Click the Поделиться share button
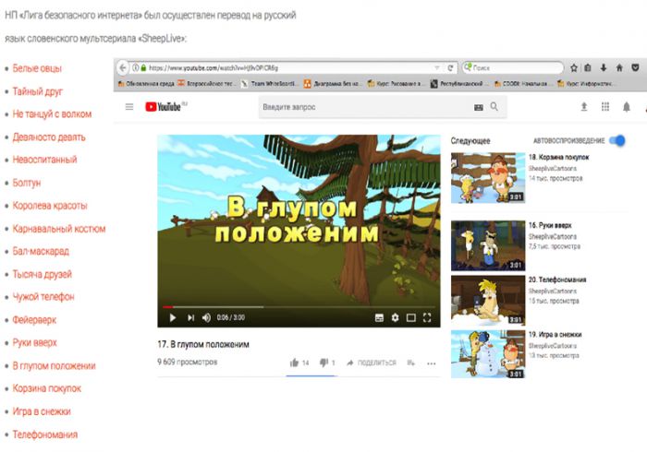The width and height of the screenshot is (647, 452). pyautogui.click(x=372, y=363)
